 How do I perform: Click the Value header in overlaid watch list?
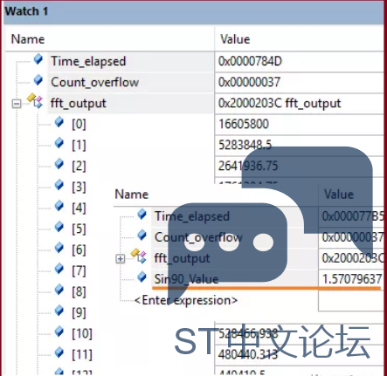(339, 195)
